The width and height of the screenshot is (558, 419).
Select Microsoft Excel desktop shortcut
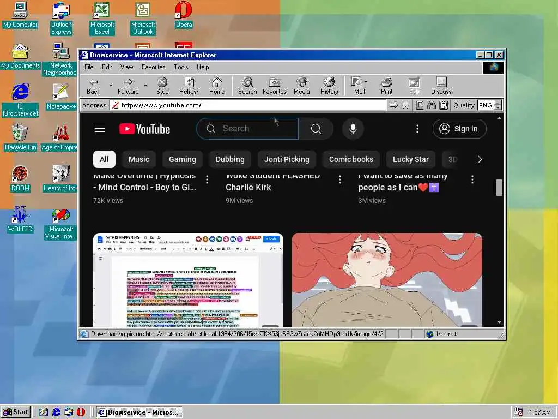pos(102,18)
